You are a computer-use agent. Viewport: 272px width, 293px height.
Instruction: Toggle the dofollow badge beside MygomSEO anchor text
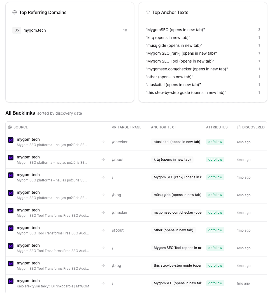[x=215, y=283]
